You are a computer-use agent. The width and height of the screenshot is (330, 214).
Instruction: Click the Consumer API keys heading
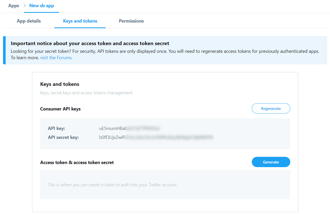(x=60, y=109)
